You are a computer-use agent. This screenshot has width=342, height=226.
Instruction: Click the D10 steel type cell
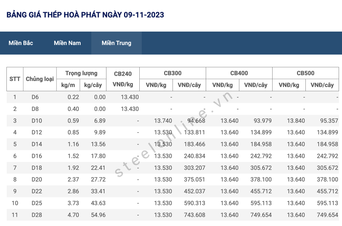pyautogui.click(x=37, y=121)
